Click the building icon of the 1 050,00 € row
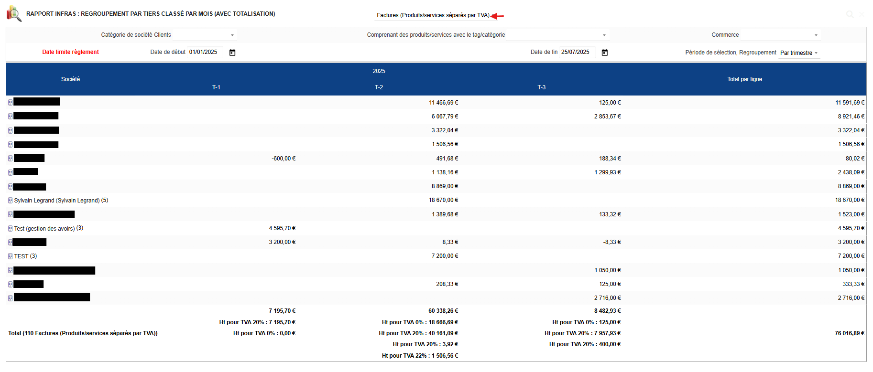873x372 pixels. point(10,270)
